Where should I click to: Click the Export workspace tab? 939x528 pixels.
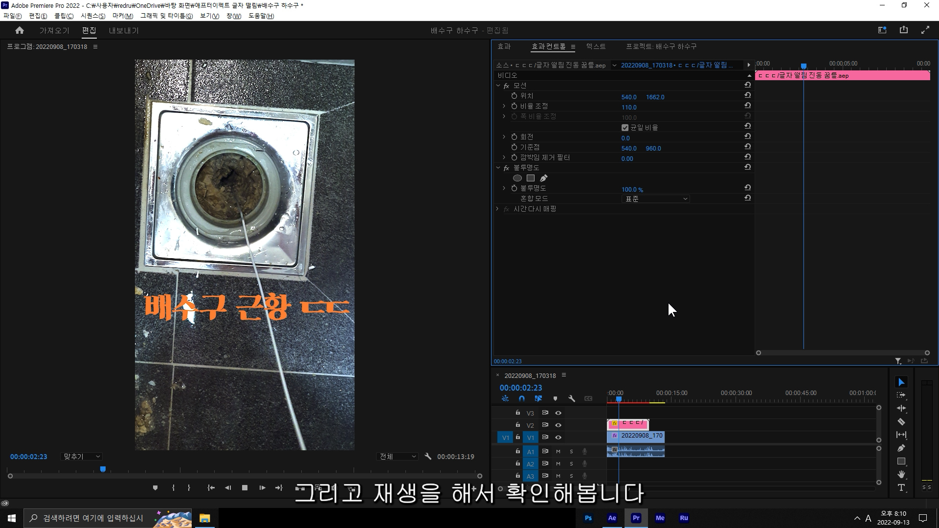click(124, 30)
